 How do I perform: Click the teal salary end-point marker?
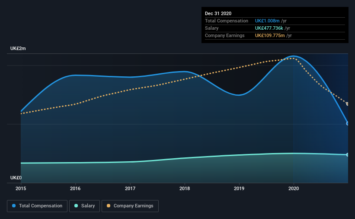coord(347,155)
